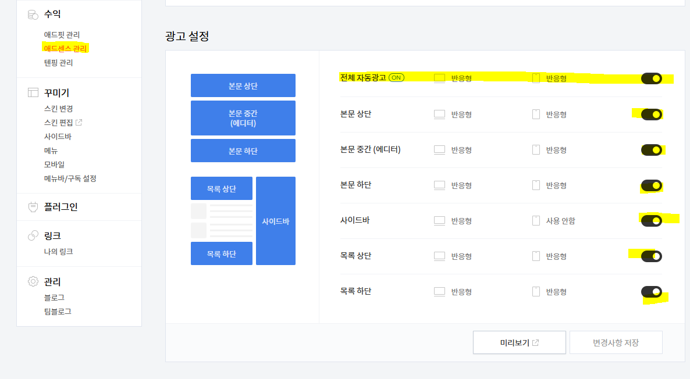The width and height of the screenshot is (690, 379).
Task: Go to 메뉴 item under 꾸미기
Action: point(51,151)
